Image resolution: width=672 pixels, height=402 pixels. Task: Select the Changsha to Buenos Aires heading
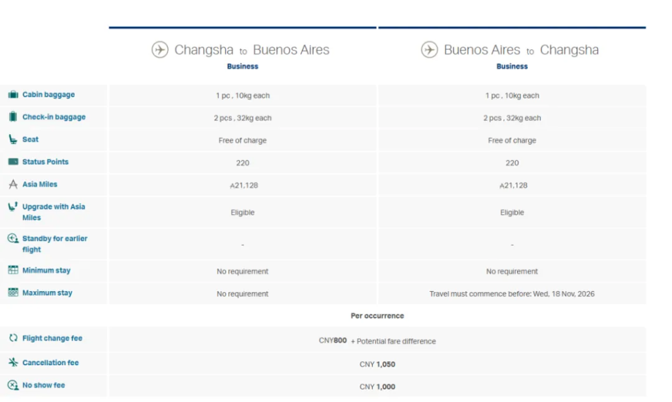pos(251,50)
